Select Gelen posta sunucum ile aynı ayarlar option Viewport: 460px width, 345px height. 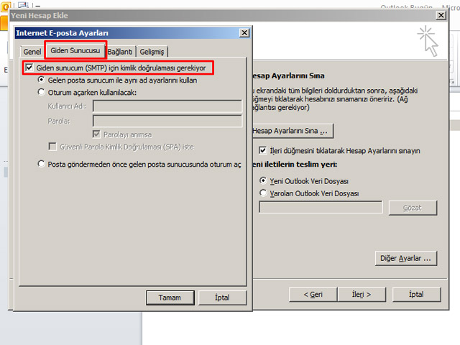(42, 80)
